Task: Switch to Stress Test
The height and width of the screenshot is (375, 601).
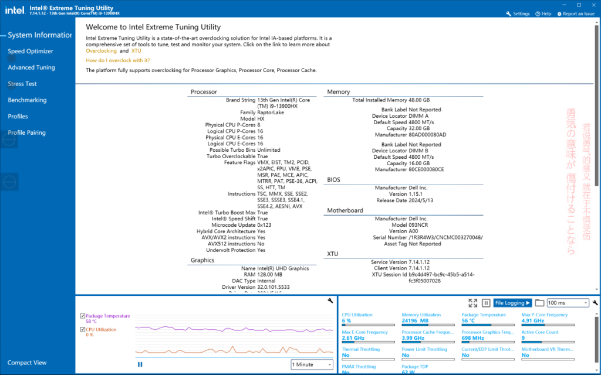Action: pos(22,84)
